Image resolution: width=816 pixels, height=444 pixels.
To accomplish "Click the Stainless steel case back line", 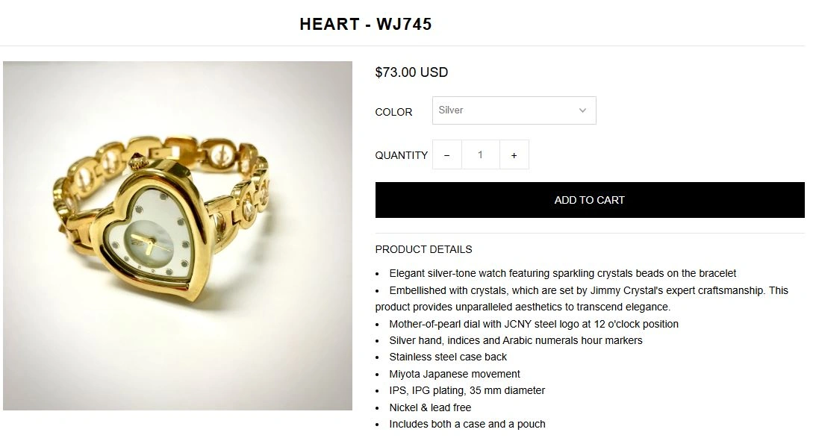I will click(x=448, y=357).
